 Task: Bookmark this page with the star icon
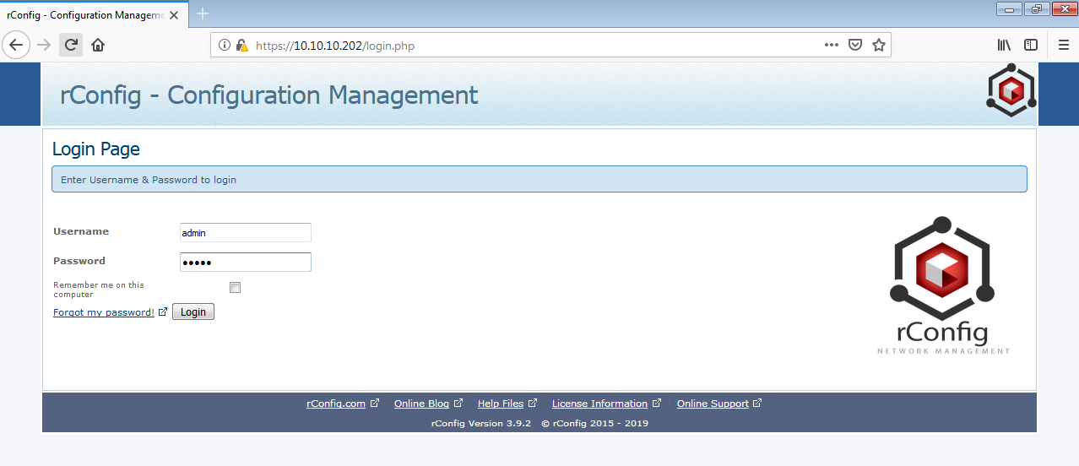tap(879, 45)
